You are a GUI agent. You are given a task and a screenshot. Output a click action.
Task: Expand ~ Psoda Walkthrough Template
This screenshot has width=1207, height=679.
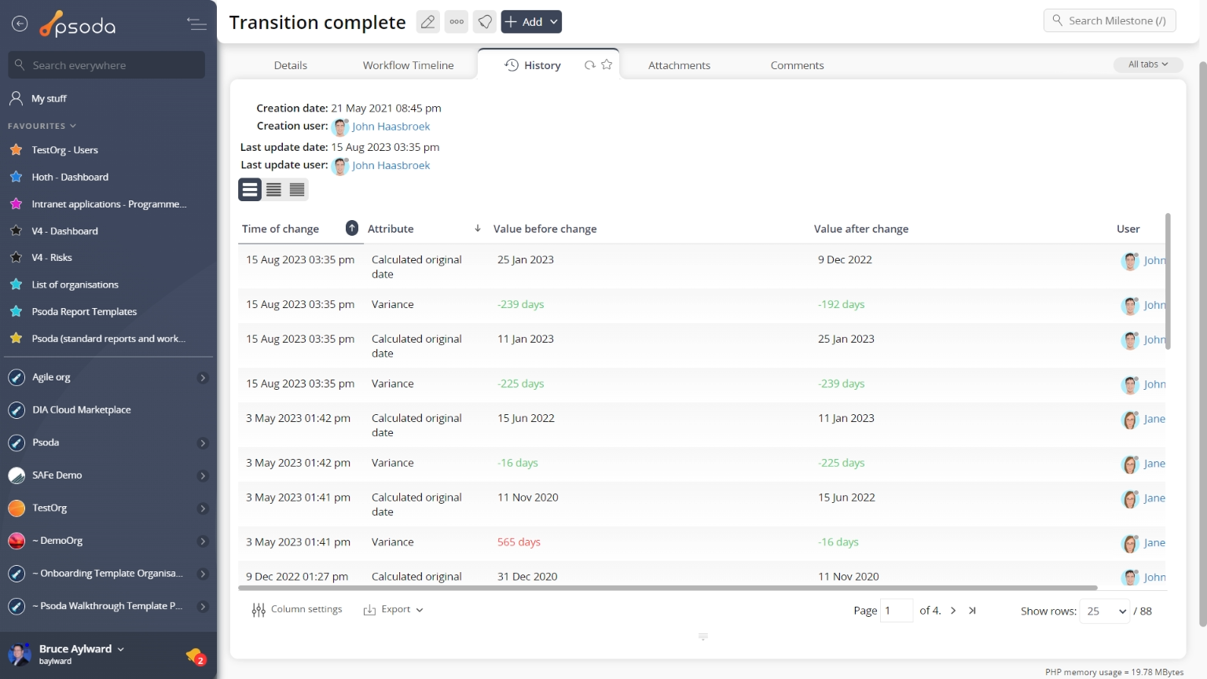coord(203,607)
